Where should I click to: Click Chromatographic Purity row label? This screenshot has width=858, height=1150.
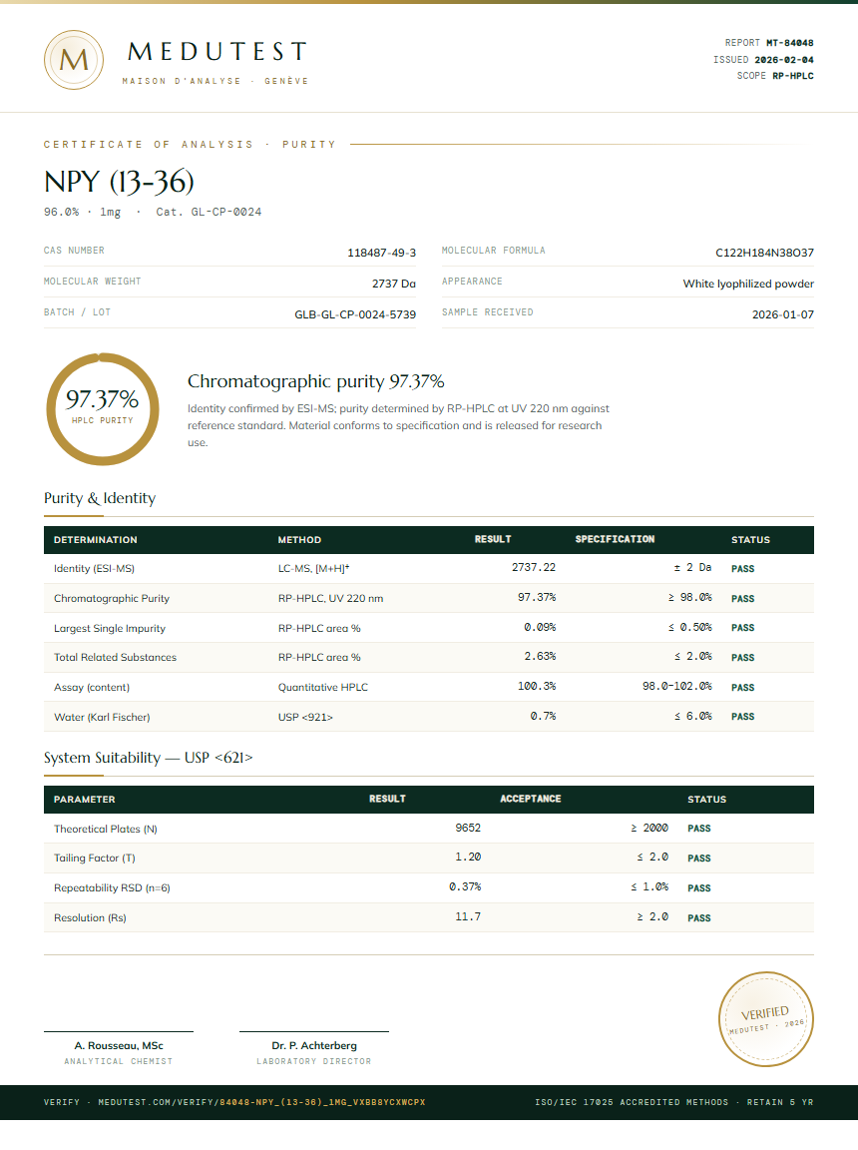(x=112, y=599)
